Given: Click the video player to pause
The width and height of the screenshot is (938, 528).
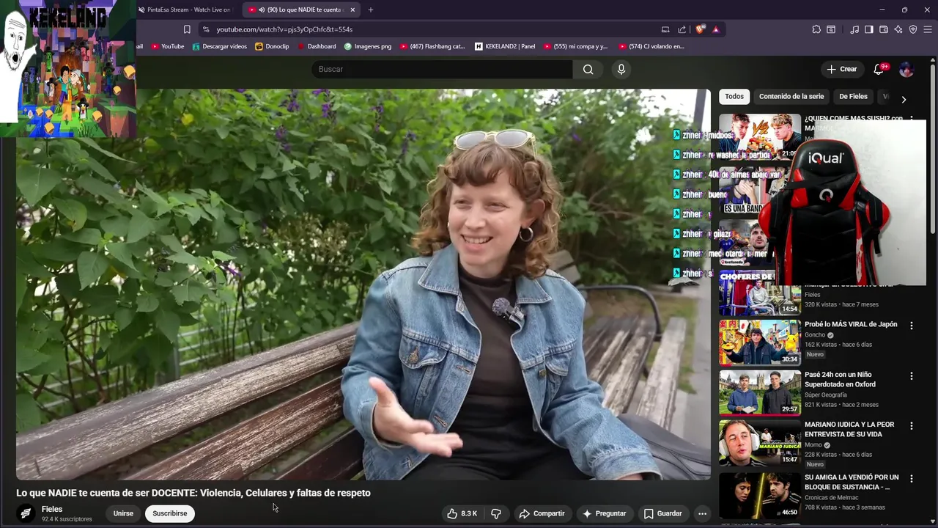Looking at the screenshot, I should [x=363, y=285].
